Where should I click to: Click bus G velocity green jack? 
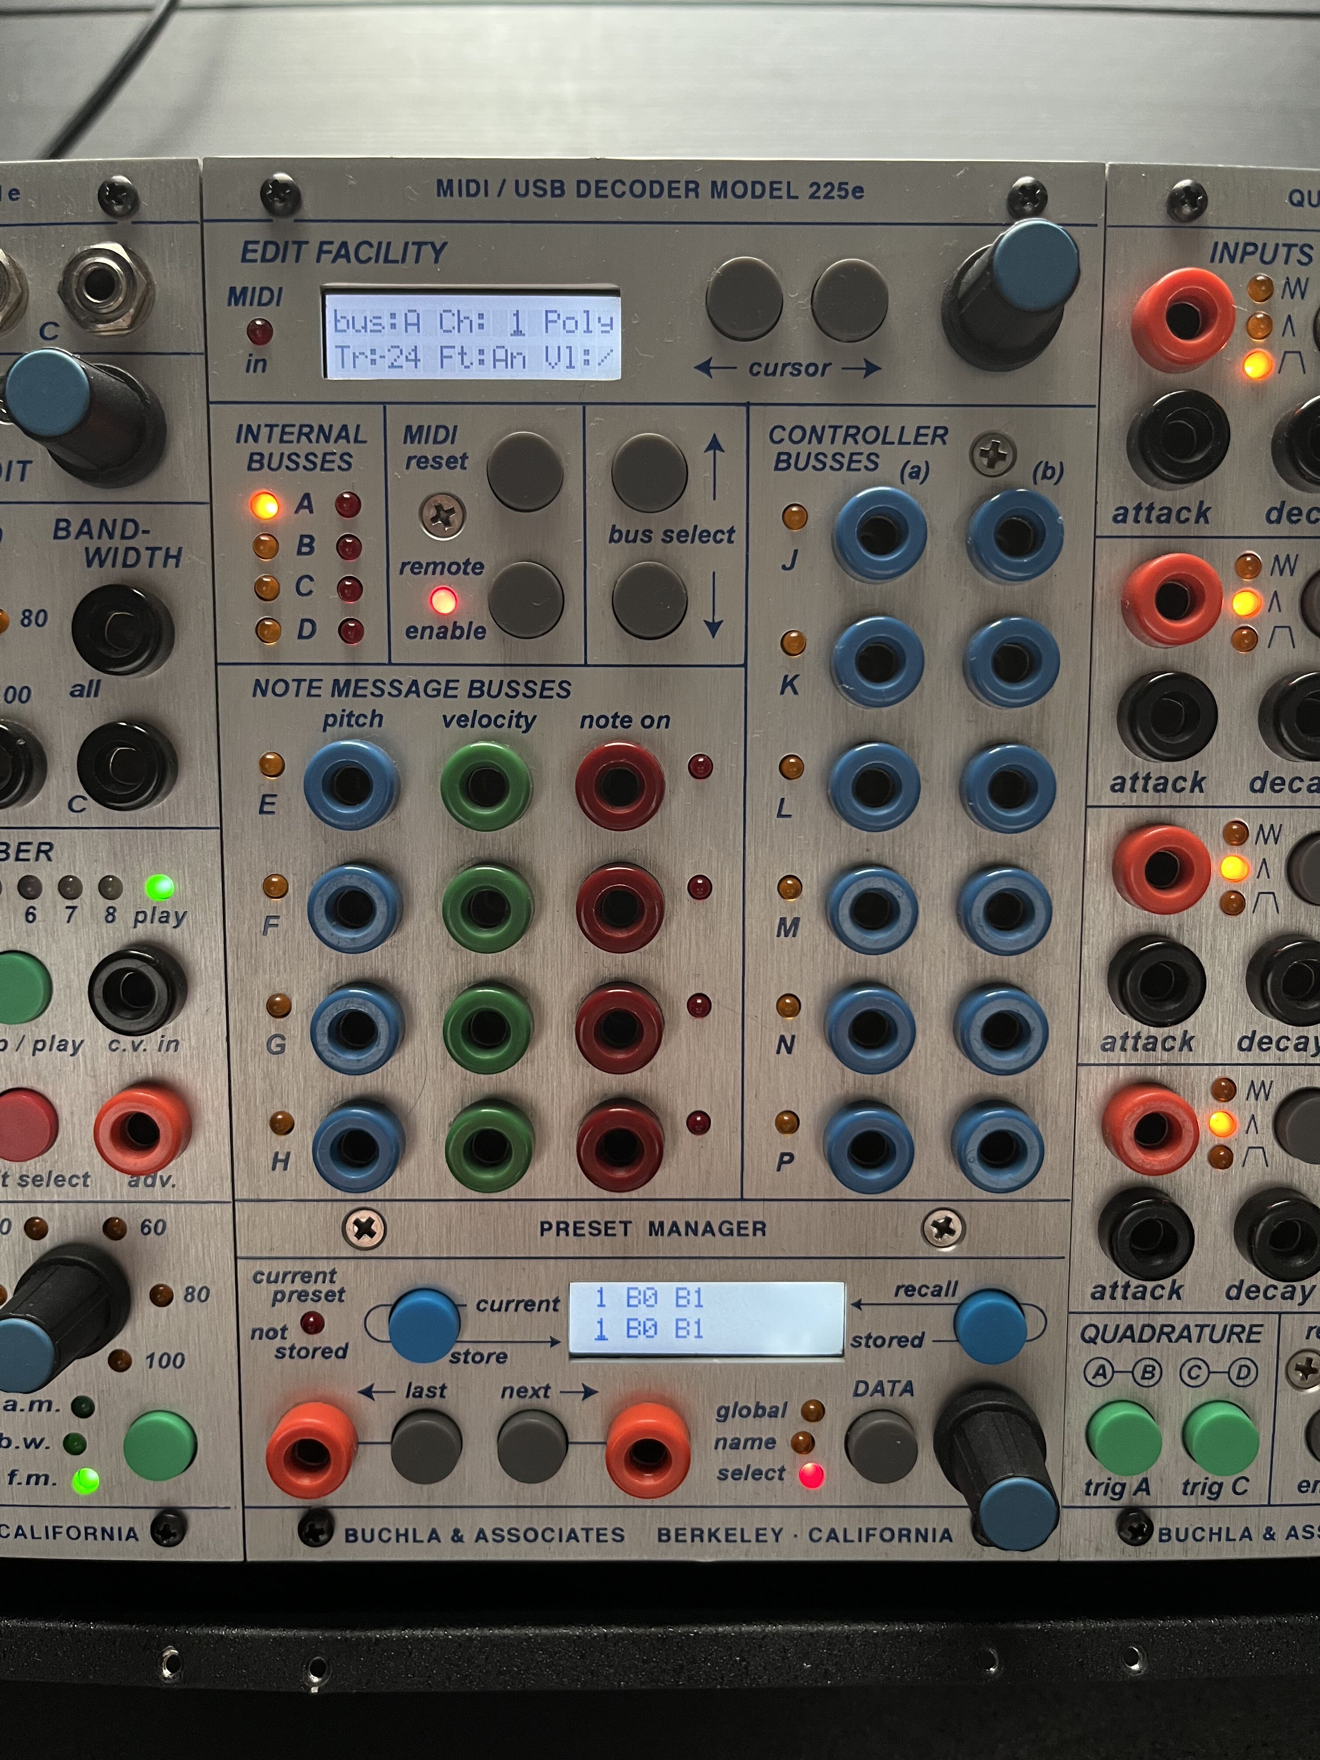488,1029
